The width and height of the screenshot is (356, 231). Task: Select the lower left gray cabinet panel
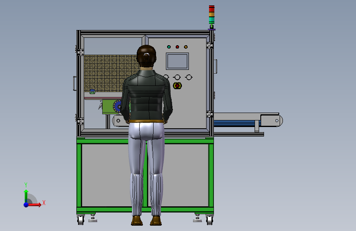tap(106, 175)
